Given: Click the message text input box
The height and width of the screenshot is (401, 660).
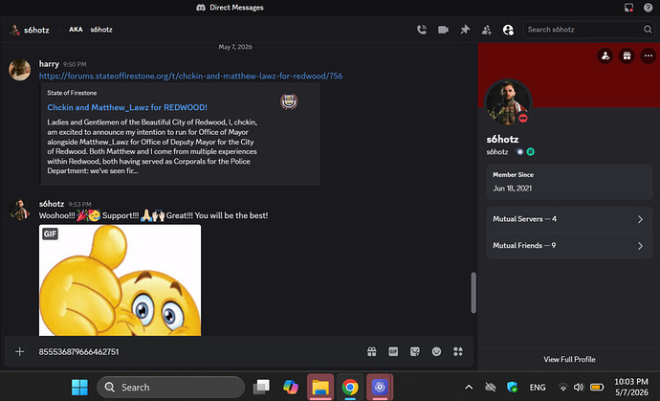Looking at the screenshot, I should pos(198,352).
